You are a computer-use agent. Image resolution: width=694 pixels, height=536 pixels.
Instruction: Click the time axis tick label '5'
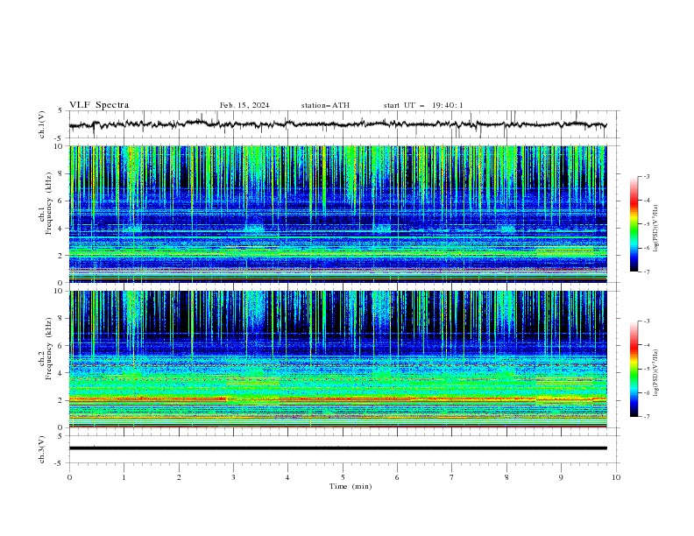[343, 477]
